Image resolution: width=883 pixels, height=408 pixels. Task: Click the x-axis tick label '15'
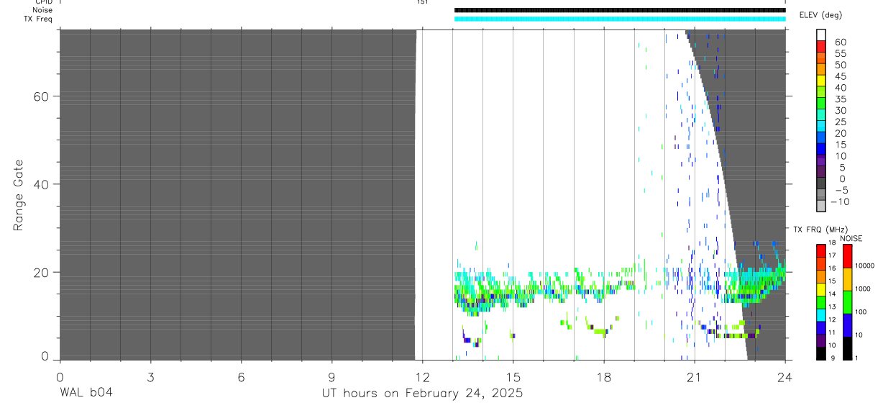(x=513, y=376)
